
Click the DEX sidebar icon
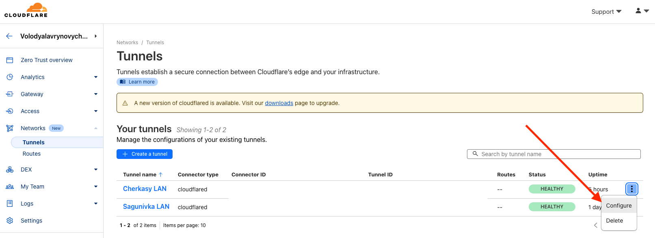click(10, 169)
